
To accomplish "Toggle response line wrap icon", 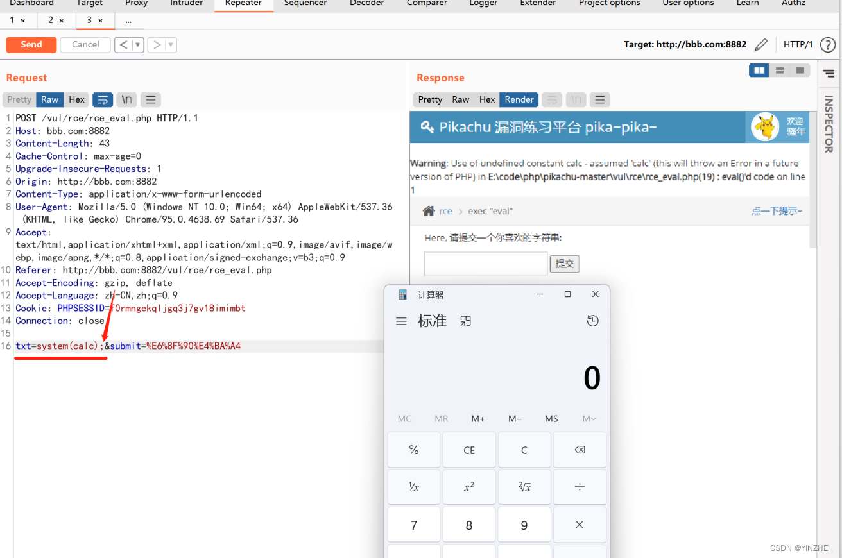I will [552, 99].
